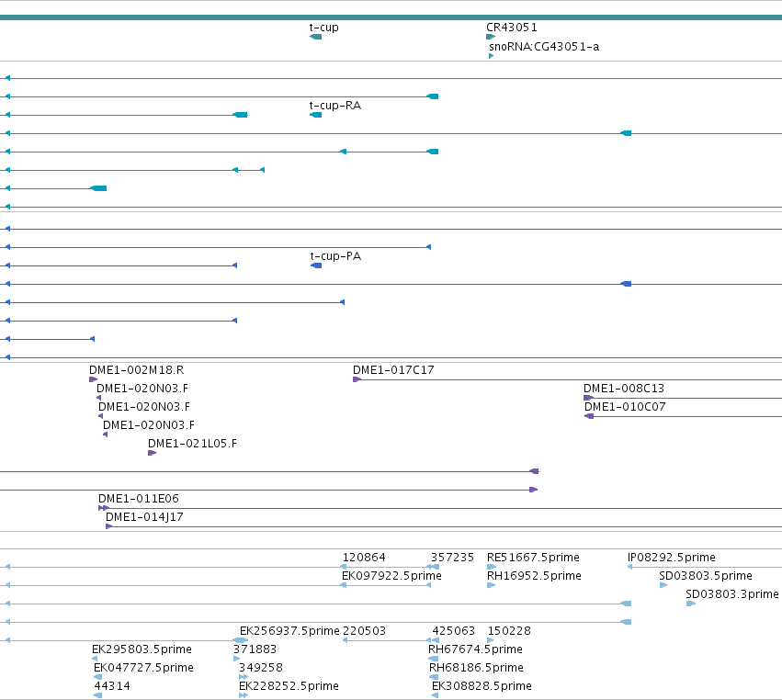Select the RH67674.5prime EST
Screen dimensions: 782x700
tap(475, 649)
